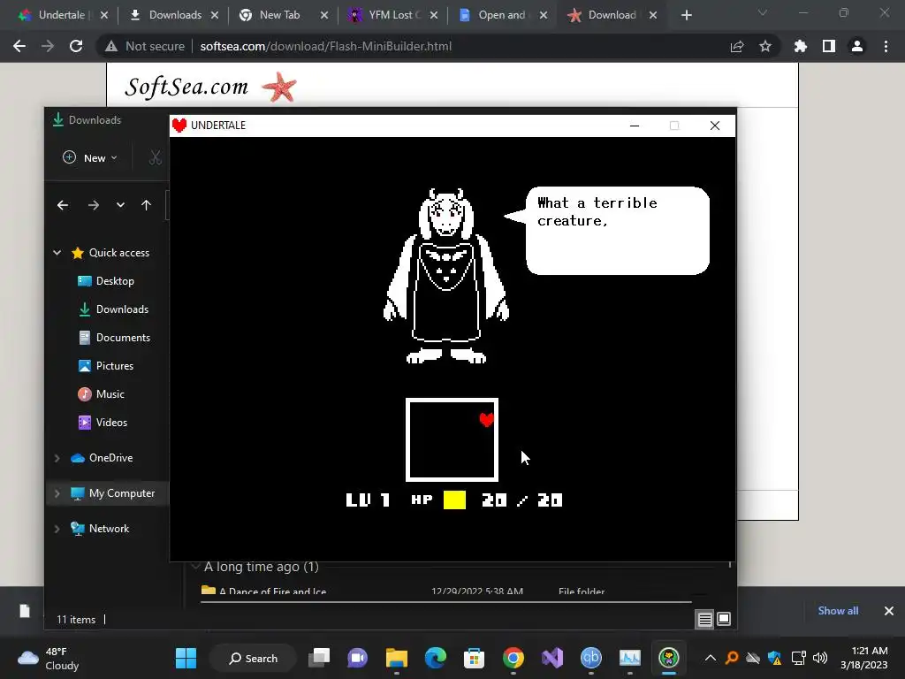Screen dimensions: 905x679
Task: Open Documents in Quick access
Action: pos(114,338)
